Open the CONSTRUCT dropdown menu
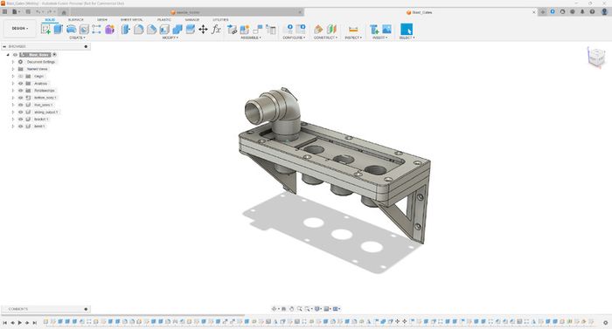Screen dimensions: 612x329 [x=325, y=38]
